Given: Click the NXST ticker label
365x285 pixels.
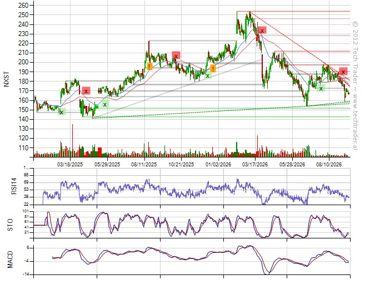Looking at the screenshot, I should (x=7, y=79).
